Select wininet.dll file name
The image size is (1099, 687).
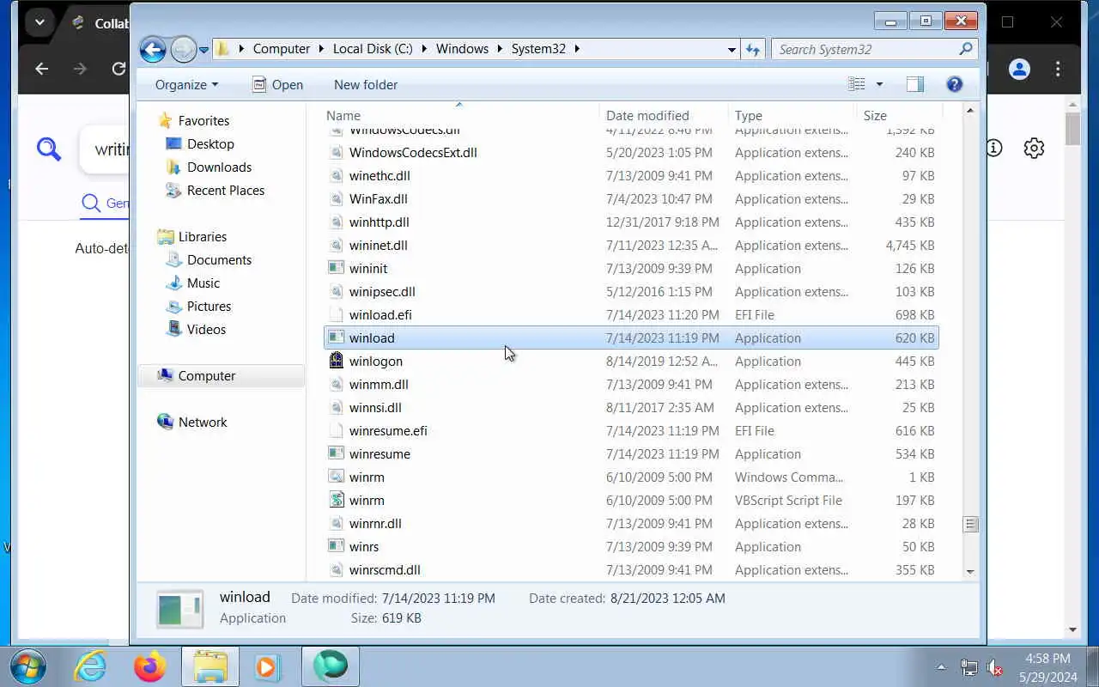pyautogui.click(x=378, y=246)
